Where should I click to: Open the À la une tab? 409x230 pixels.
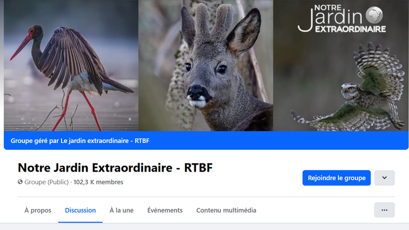(x=122, y=210)
